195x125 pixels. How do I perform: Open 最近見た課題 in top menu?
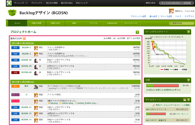pyautogui.click(x=52, y=3)
